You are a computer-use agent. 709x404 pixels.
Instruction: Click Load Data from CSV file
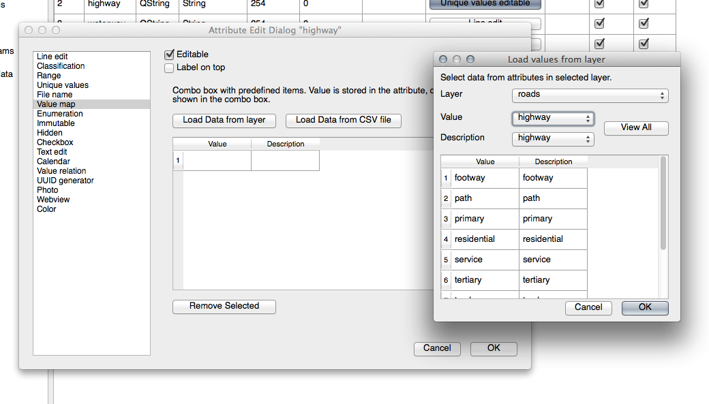point(344,121)
